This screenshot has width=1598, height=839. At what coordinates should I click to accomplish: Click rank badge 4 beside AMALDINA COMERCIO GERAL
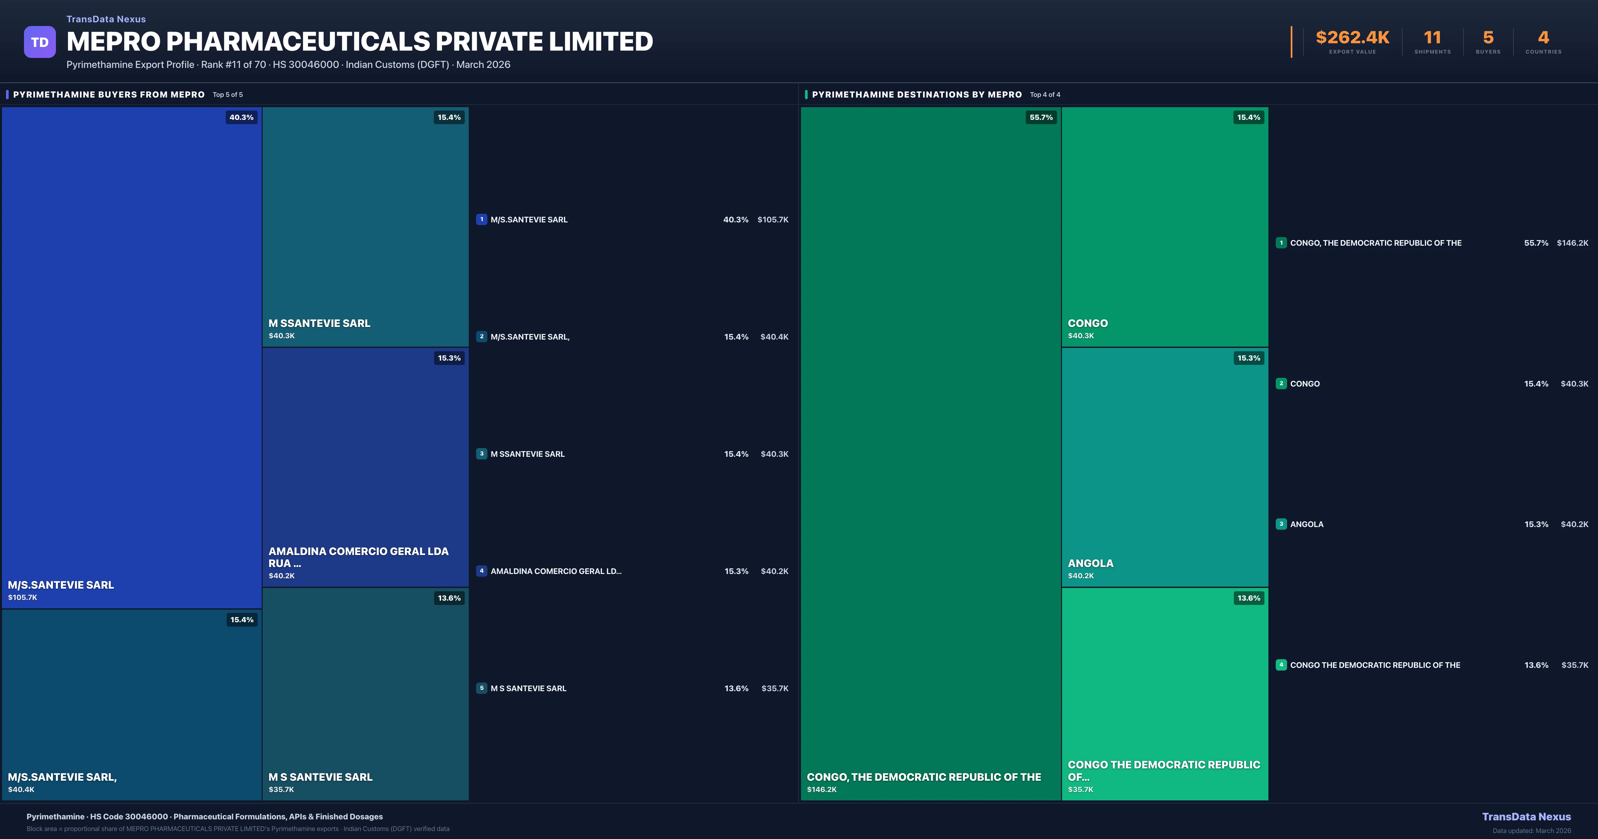point(481,571)
